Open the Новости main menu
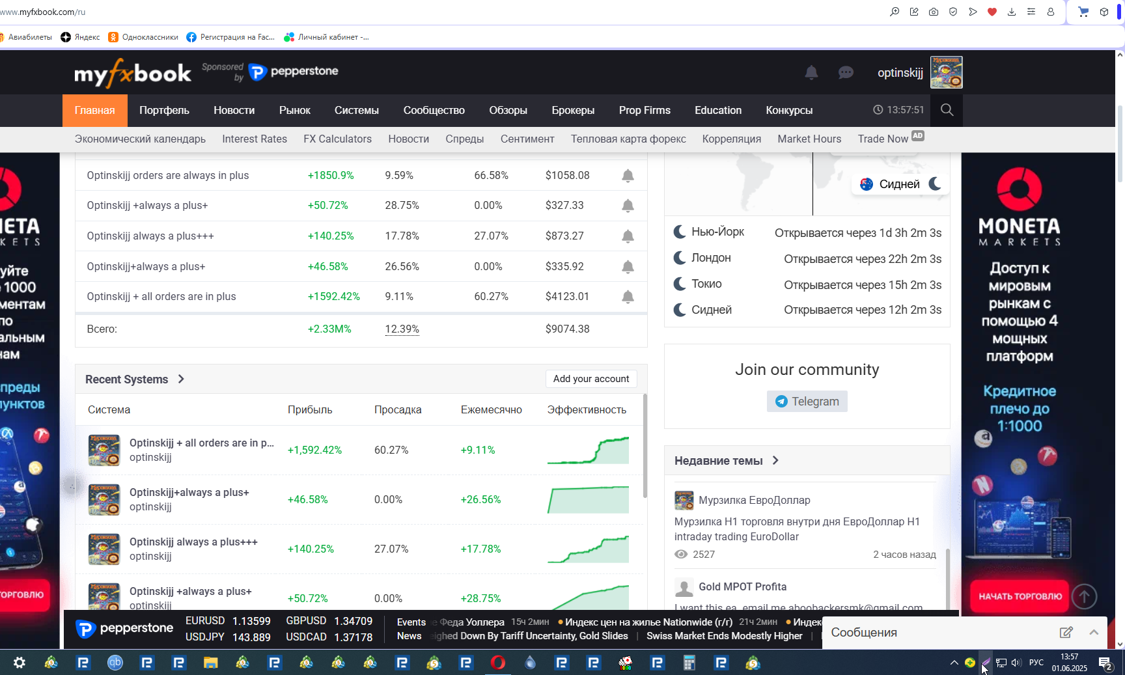 234,111
